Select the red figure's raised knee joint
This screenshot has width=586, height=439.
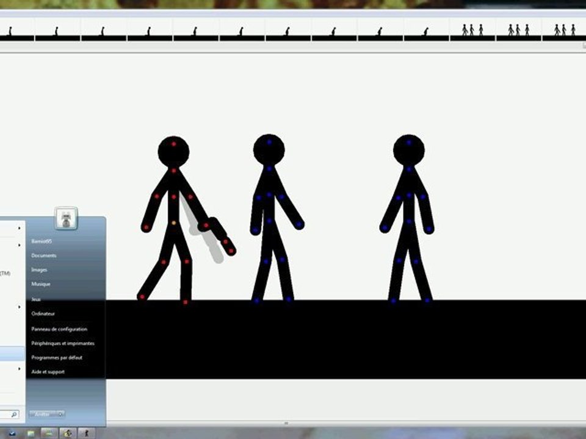164,262
